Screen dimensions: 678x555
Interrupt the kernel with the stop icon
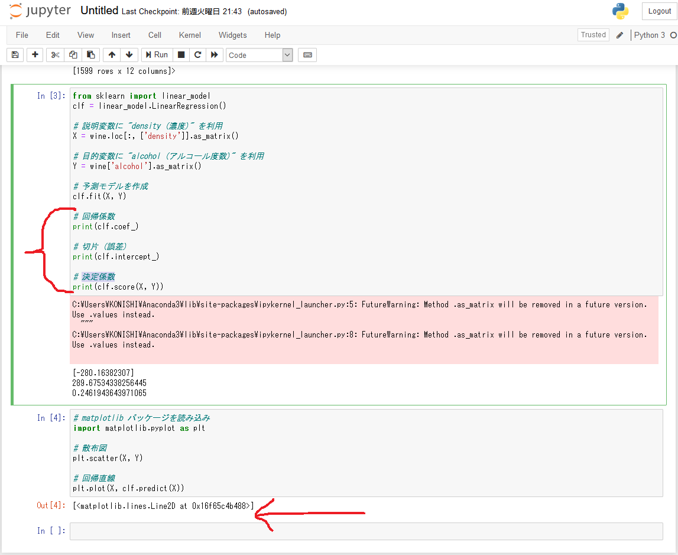(181, 55)
